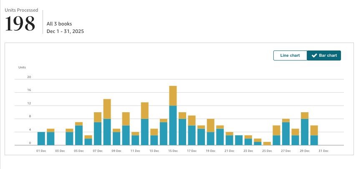Click the '11 Dec' x-axis label
Screen dimensions: 356x169
pos(135,151)
